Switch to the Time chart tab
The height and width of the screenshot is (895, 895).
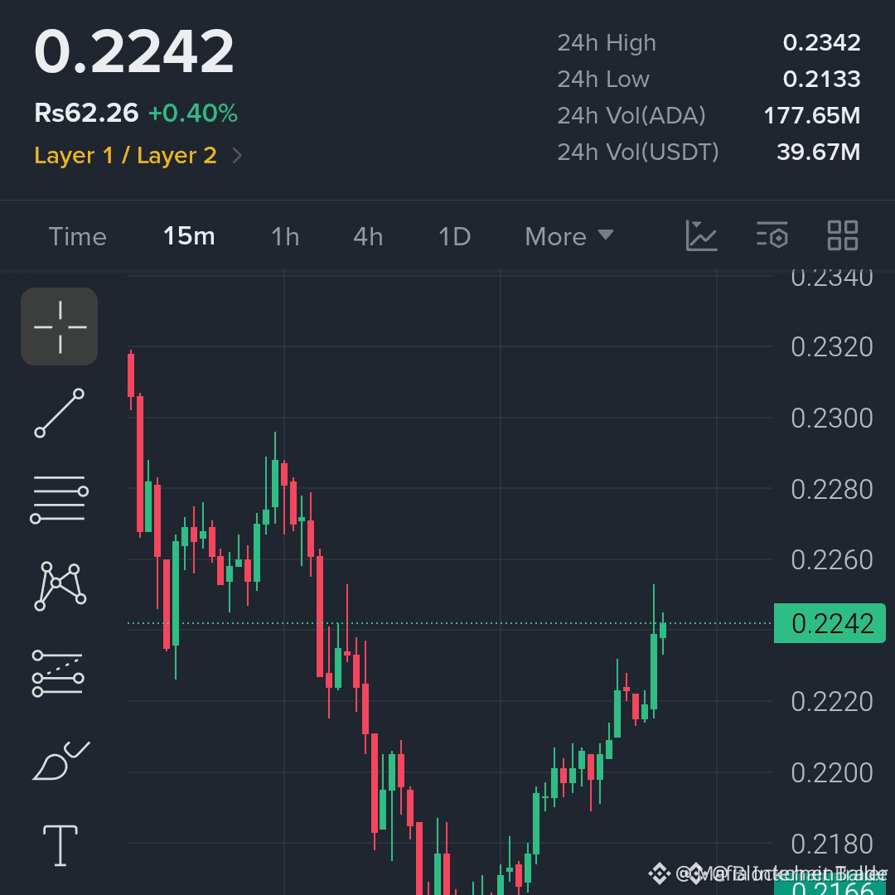(78, 236)
